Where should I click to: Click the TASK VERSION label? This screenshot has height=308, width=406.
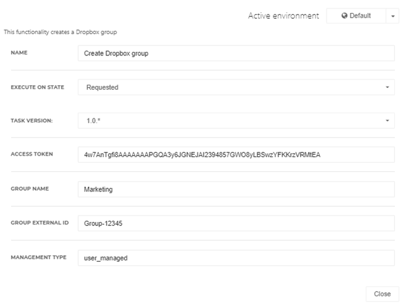[32, 120]
